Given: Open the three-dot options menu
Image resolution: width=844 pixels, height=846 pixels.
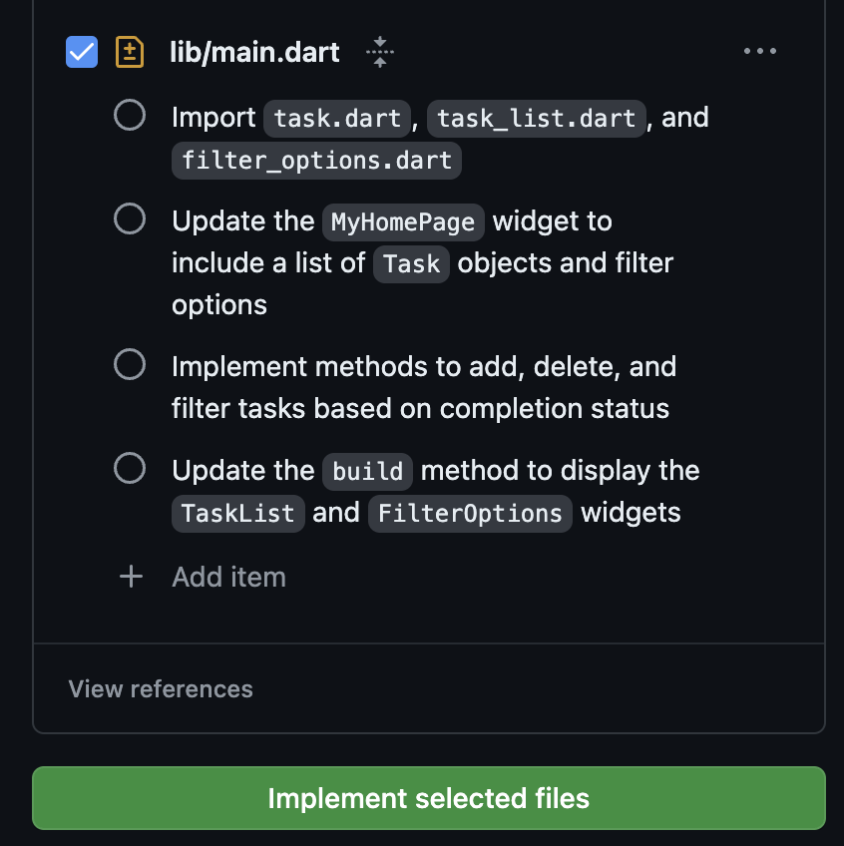Looking at the screenshot, I should pos(760,52).
